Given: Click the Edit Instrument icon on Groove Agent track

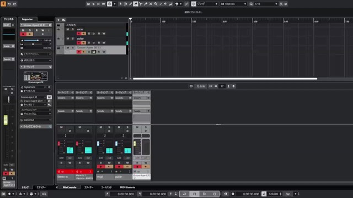Looking at the screenshot, I should (94, 52).
